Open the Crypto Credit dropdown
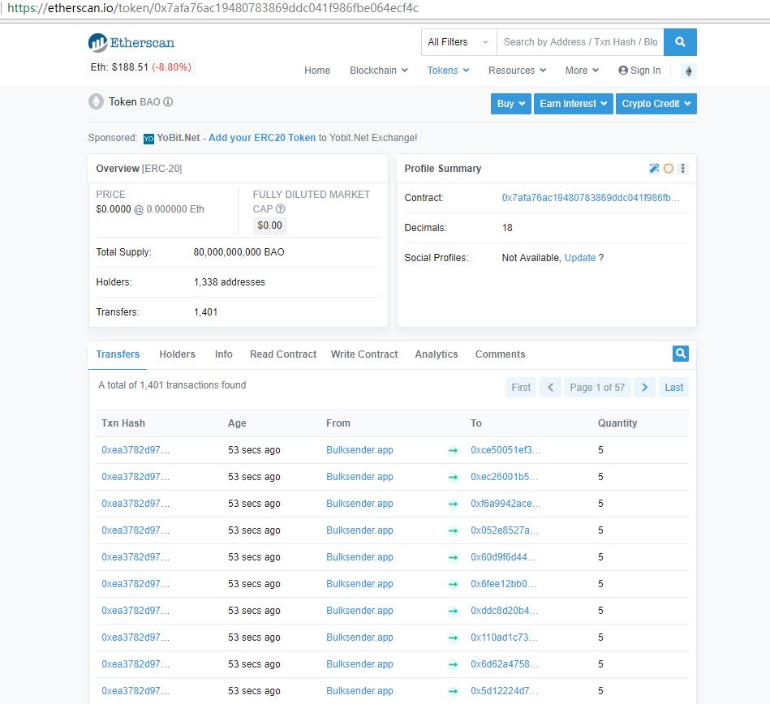The height and width of the screenshot is (704, 770). pyautogui.click(x=656, y=104)
